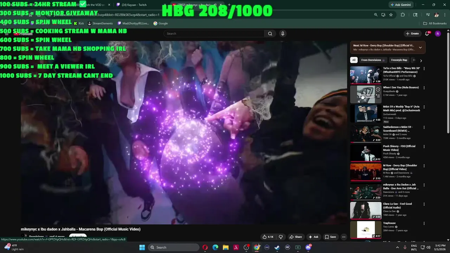Select the Freestyle Rap chip
This screenshot has height=253, width=450.
[x=399, y=60]
